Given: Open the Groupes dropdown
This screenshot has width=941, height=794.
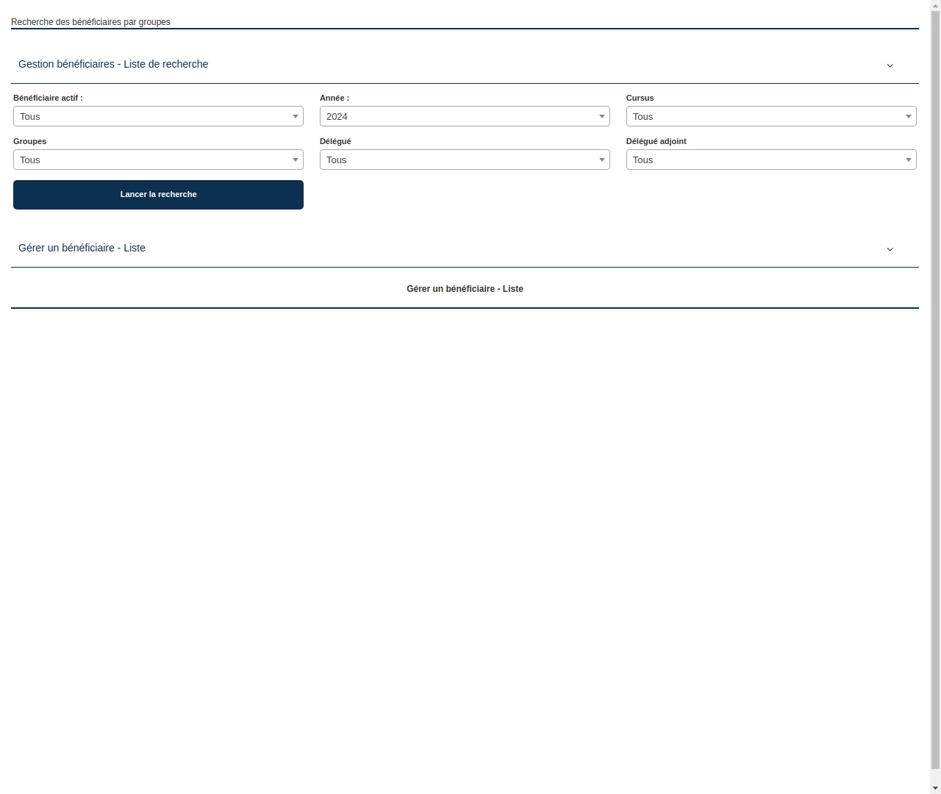Looking at the screenshot, I should click(x=158, y=160).
